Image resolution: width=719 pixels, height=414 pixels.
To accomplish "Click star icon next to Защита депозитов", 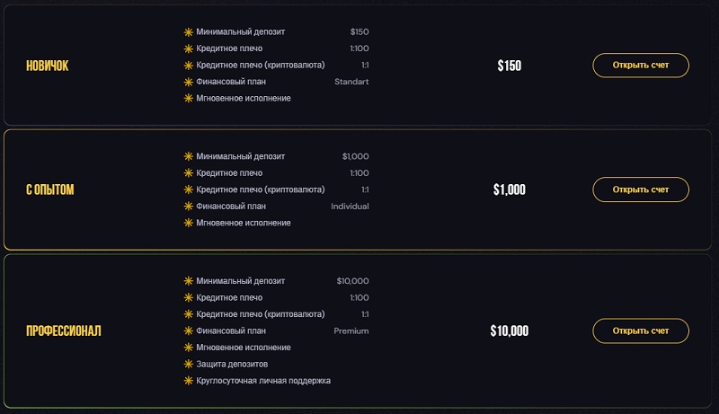I will click(189, 364).
